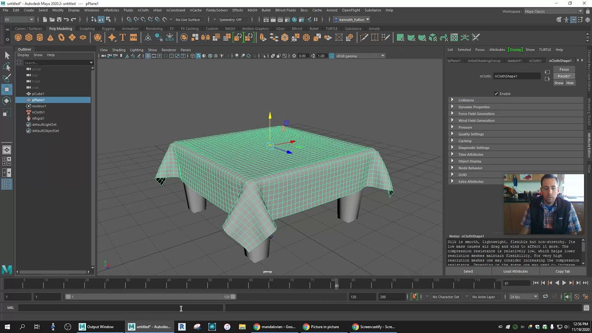
Task: Toggle the nCloth Enable checkbox
Action: (x=496, y=94)
